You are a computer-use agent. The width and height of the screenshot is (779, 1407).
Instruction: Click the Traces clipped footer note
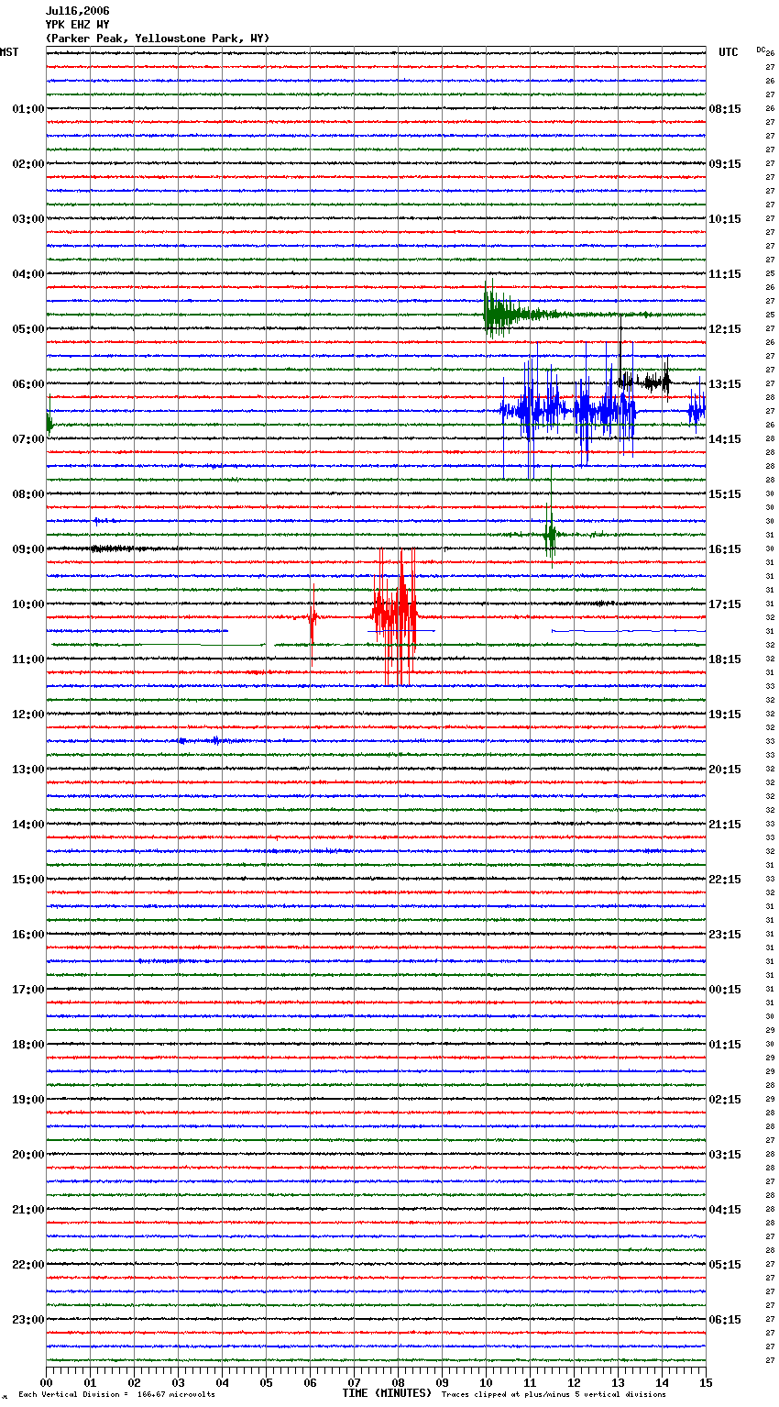(x=554, y=1395)
